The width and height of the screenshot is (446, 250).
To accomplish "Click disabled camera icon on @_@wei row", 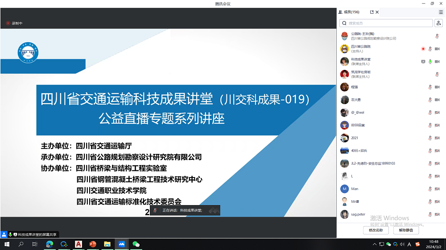I will pos(437,113).
